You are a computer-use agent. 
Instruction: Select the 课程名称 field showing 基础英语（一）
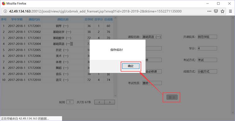[152, 37]
